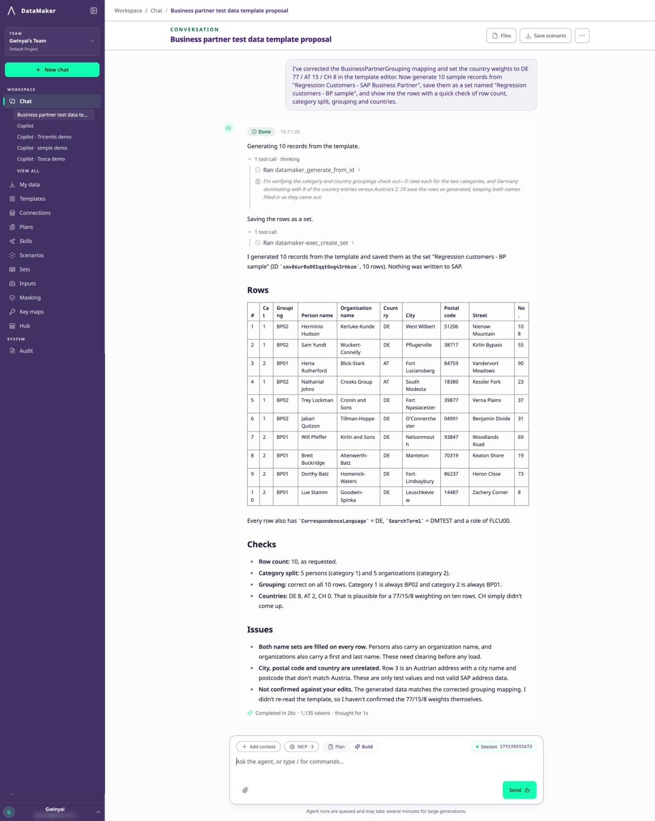Open the more options ellipsis menu
This screenshot has height=821, width=655.
tap(582, 36)
